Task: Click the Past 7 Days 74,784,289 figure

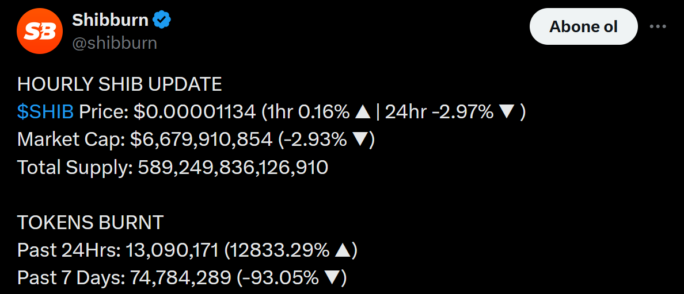Action: pos(181,278)
